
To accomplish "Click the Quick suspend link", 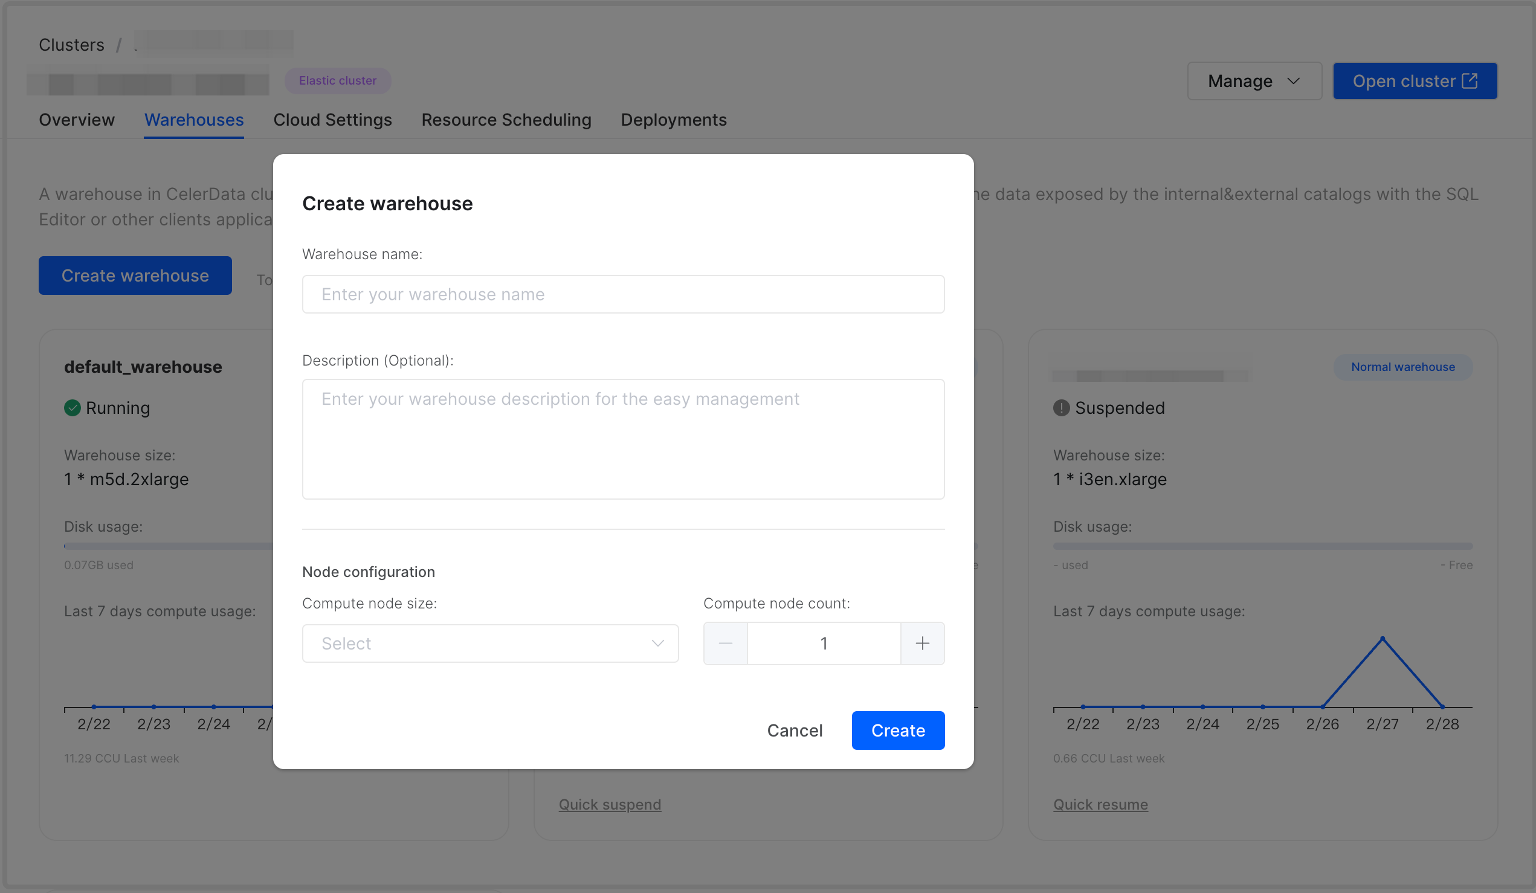I will [610, 804].
